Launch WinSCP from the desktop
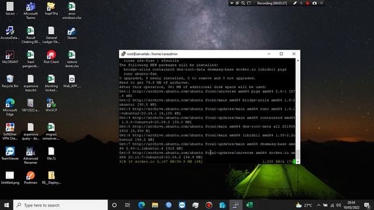Screen dimensions: 374x210 coord(51,105)
